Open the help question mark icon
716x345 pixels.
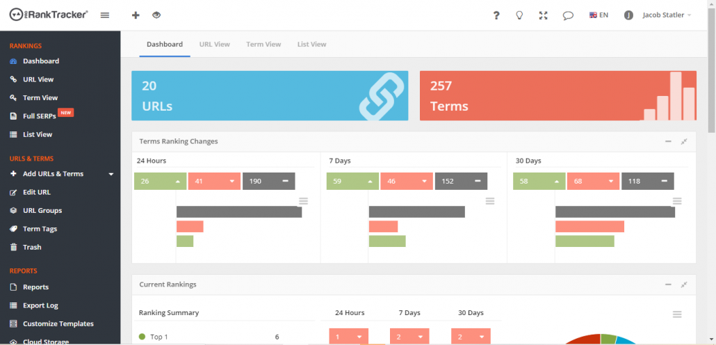[496, 15]
